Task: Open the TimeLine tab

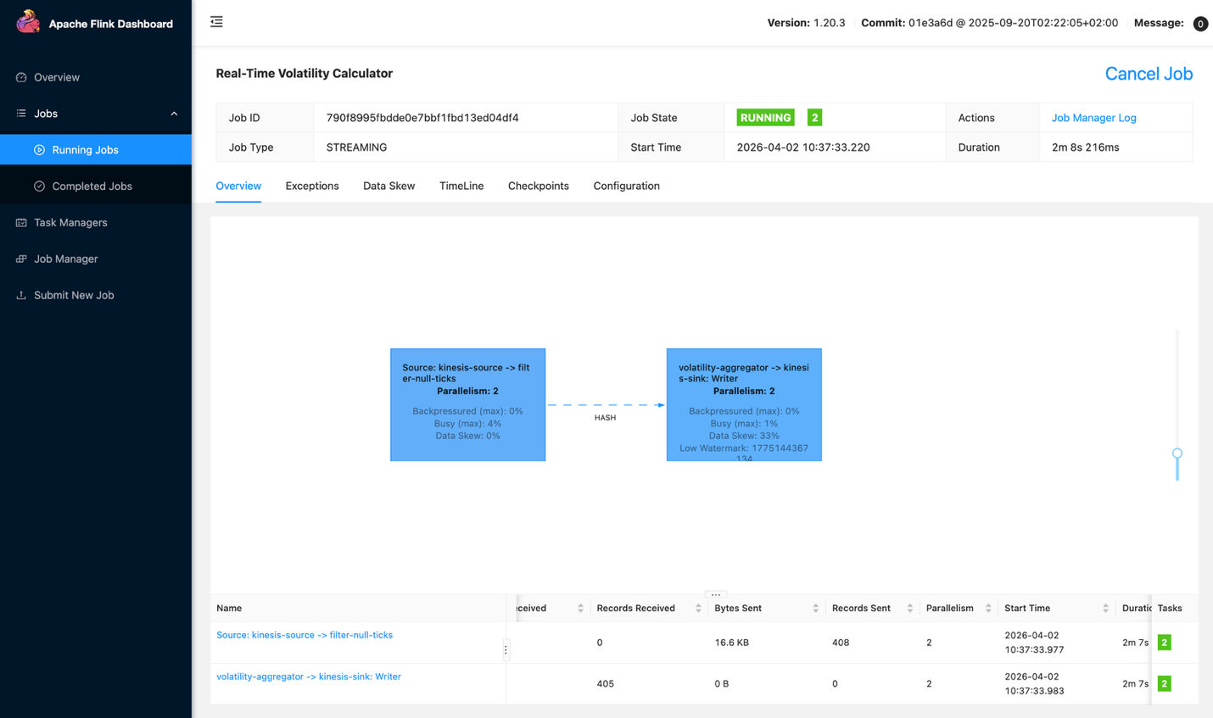Action: [x=461, y=186]
